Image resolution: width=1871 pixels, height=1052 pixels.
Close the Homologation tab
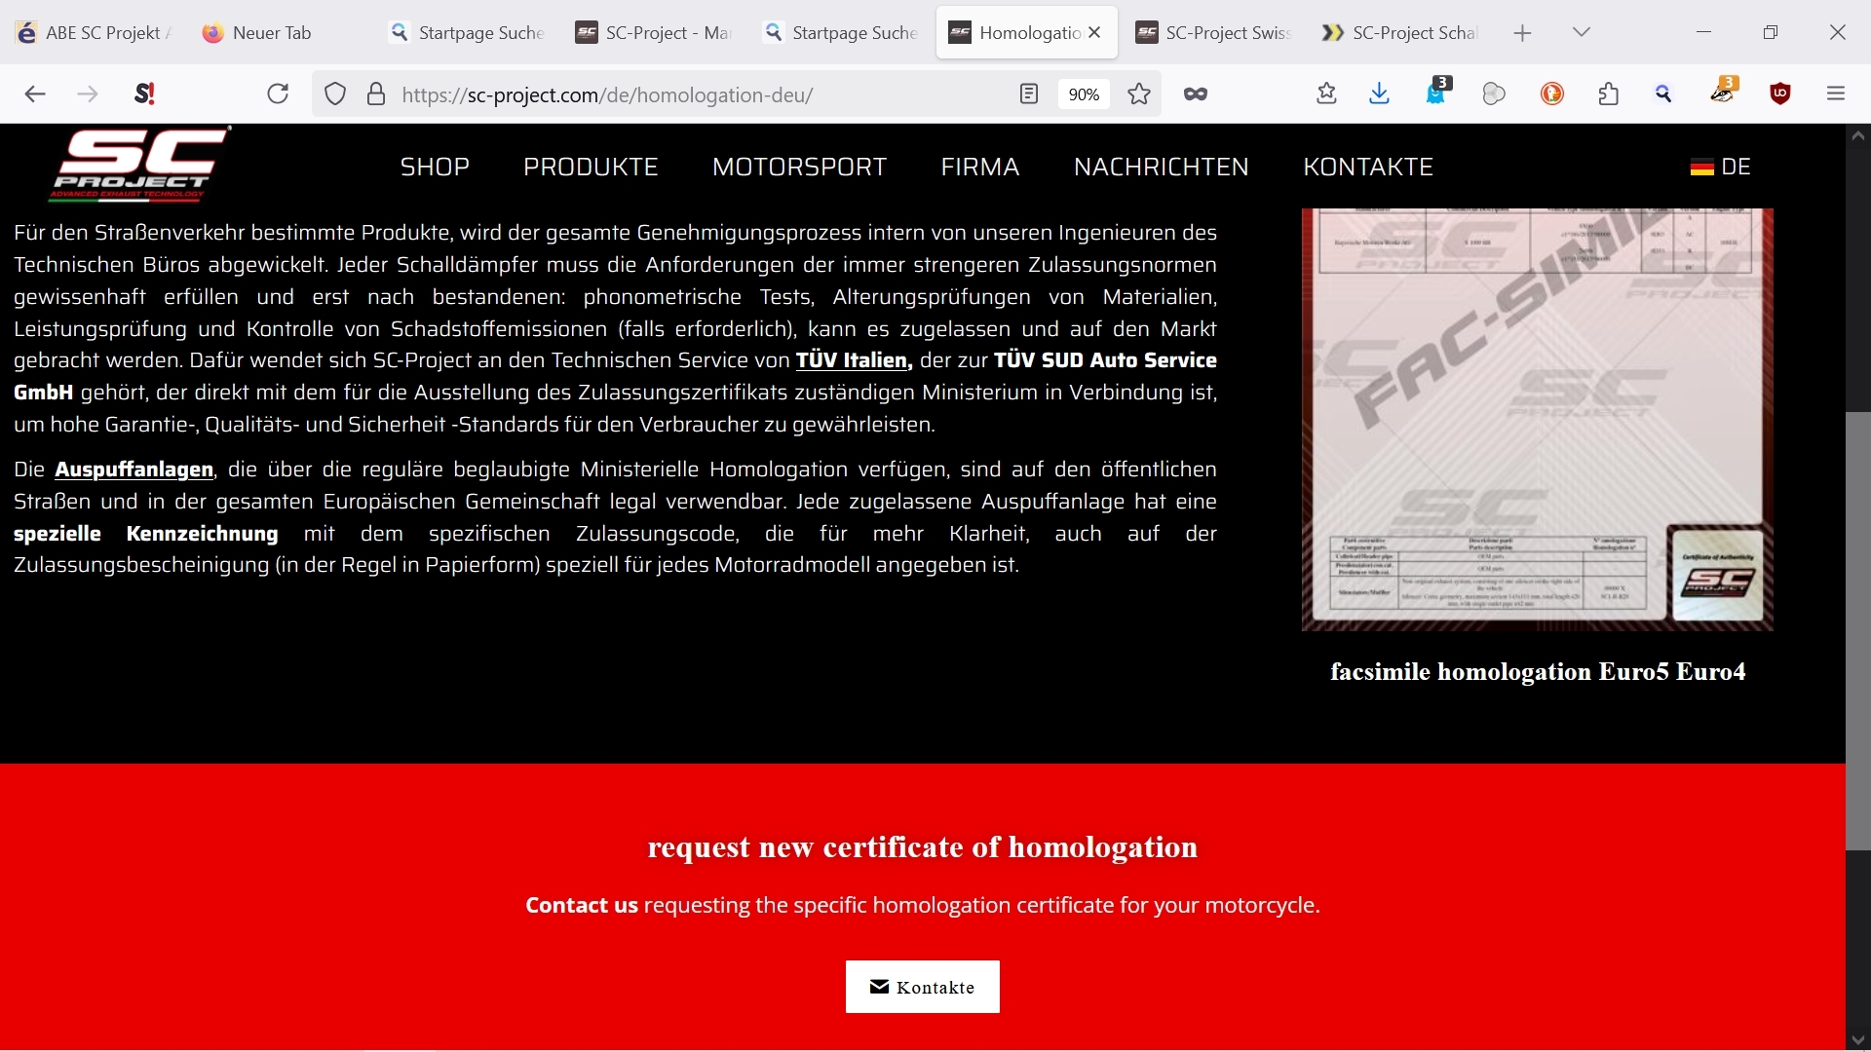1094,32
